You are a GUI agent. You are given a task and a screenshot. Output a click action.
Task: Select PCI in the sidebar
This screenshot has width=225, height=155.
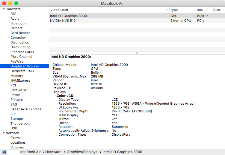[13, 85]
